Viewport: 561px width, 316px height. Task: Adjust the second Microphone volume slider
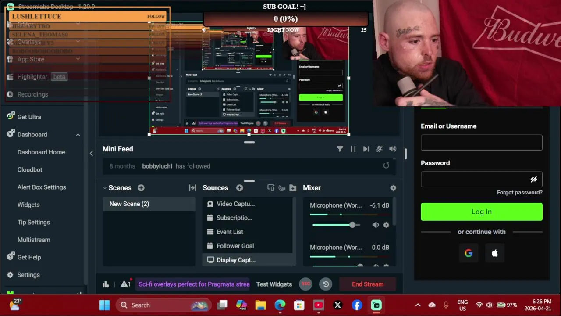(x=336, y=265)
